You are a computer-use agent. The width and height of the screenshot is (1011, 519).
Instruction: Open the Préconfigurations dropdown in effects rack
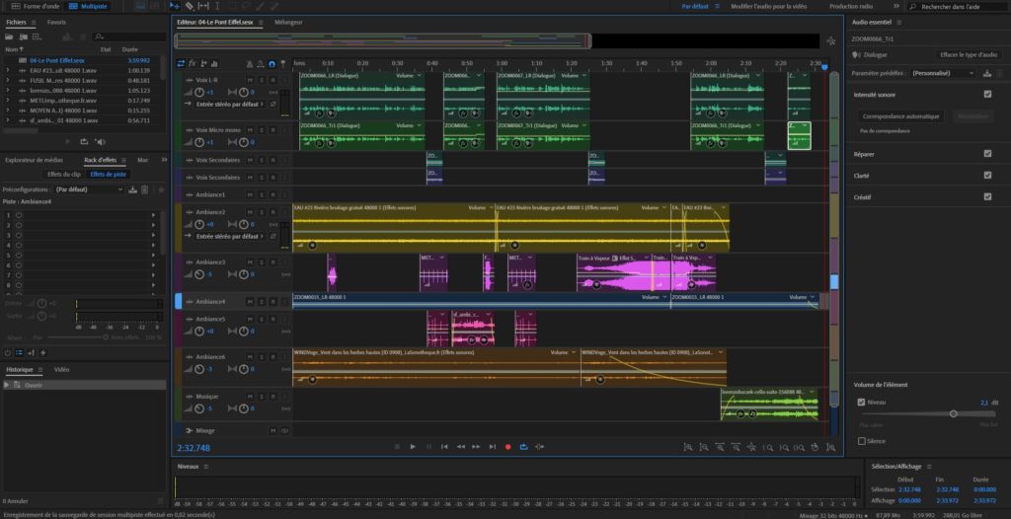pos(89,189)
